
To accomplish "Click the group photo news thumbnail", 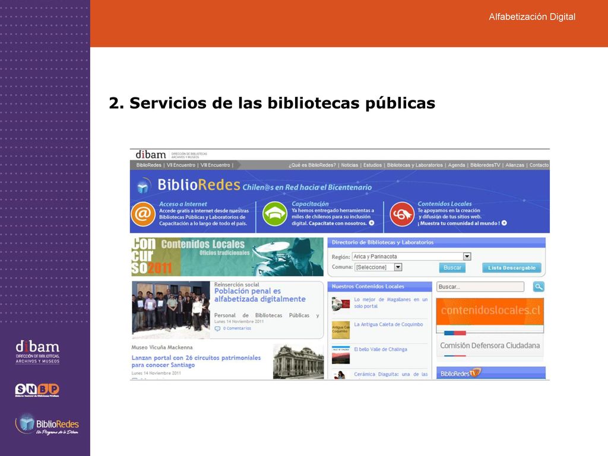I will click(170, 310).
